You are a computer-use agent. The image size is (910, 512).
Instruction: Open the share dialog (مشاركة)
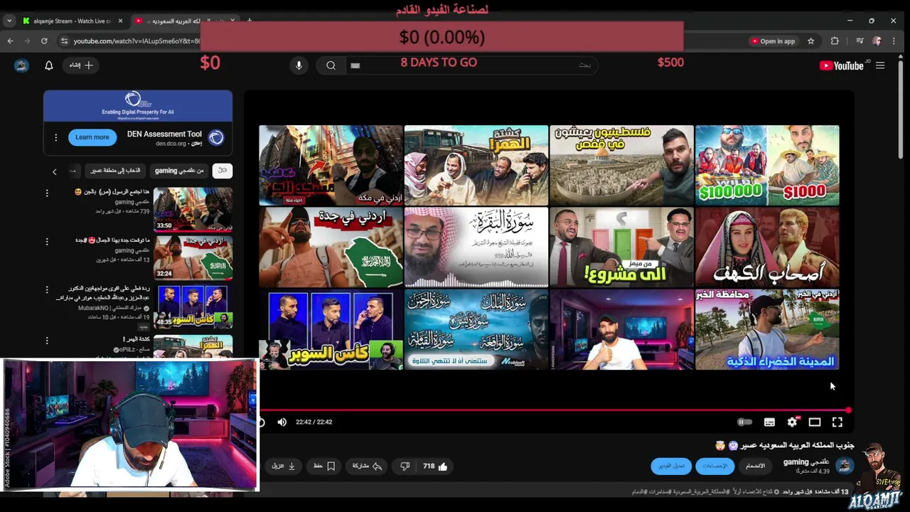pos(367,466)
